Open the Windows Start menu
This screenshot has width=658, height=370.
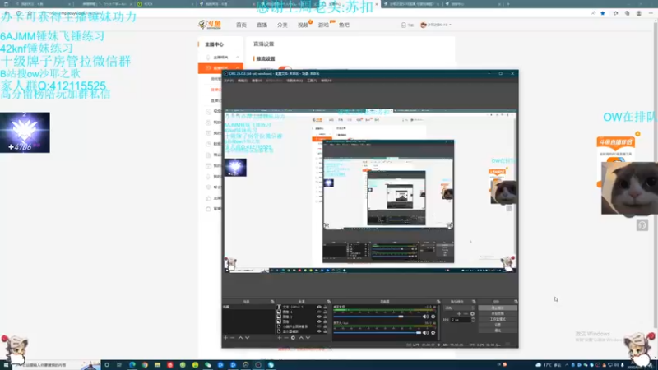pos(6,365)
